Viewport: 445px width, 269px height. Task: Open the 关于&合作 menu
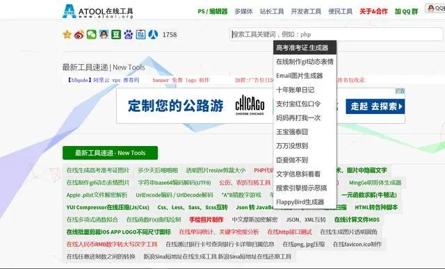(x=373, y=11)
